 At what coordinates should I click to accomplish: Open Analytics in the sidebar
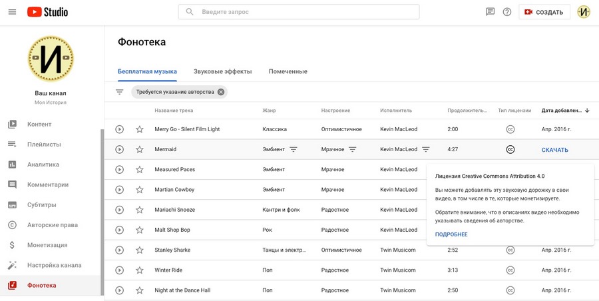(x=43, y=164)
